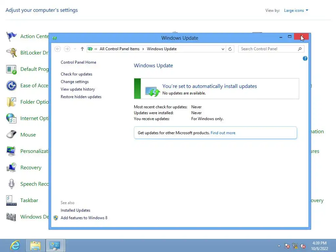
Task: Click shield icon beside Add features
Action: point(56,218)
